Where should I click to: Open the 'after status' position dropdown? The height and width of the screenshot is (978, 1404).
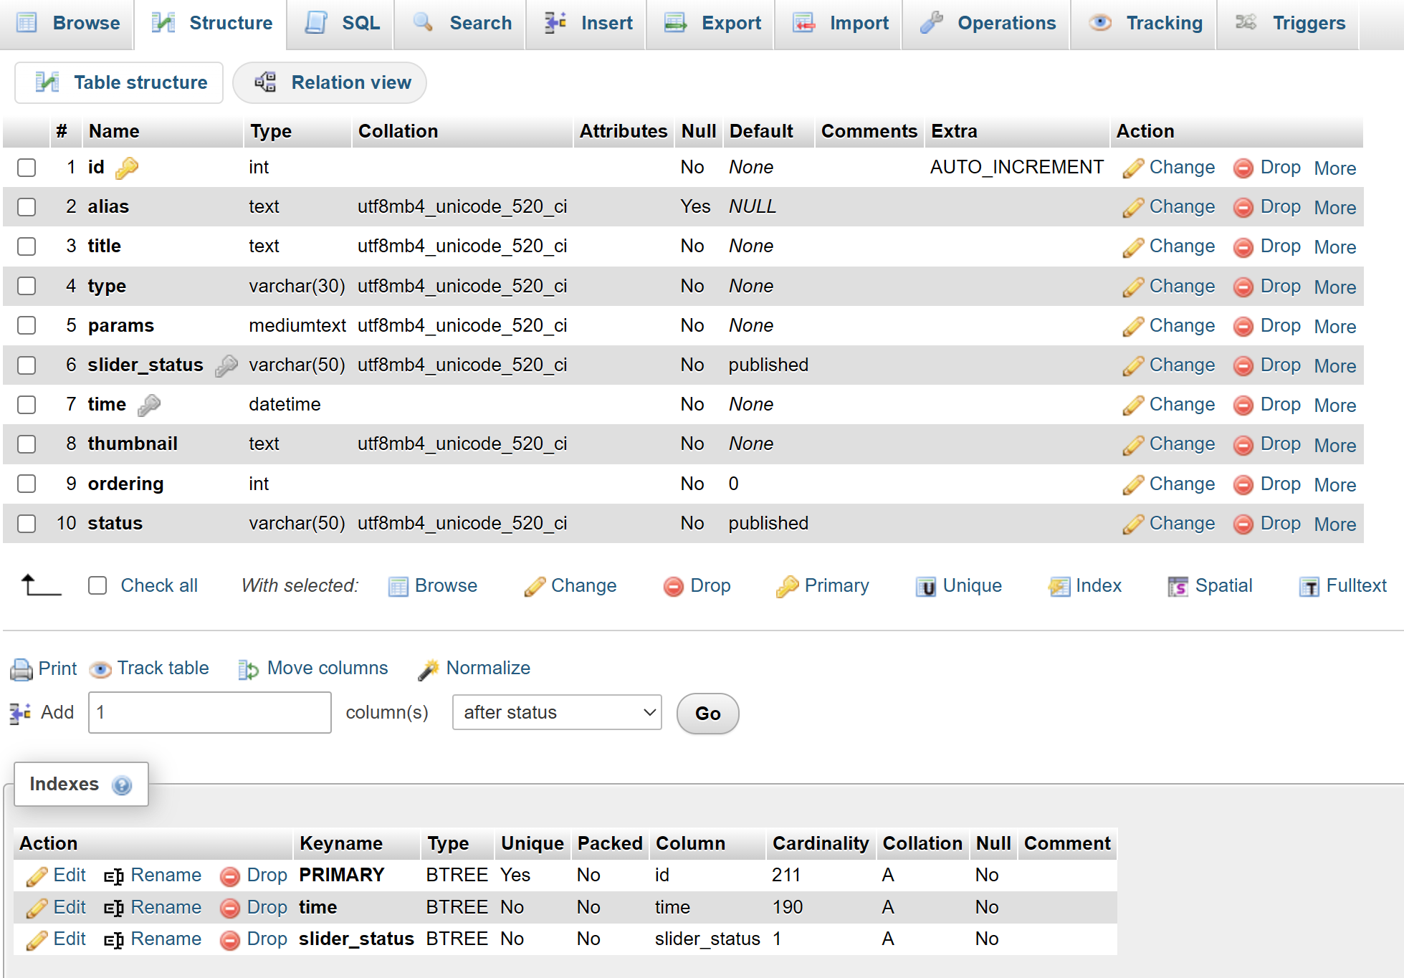(557, 713)
